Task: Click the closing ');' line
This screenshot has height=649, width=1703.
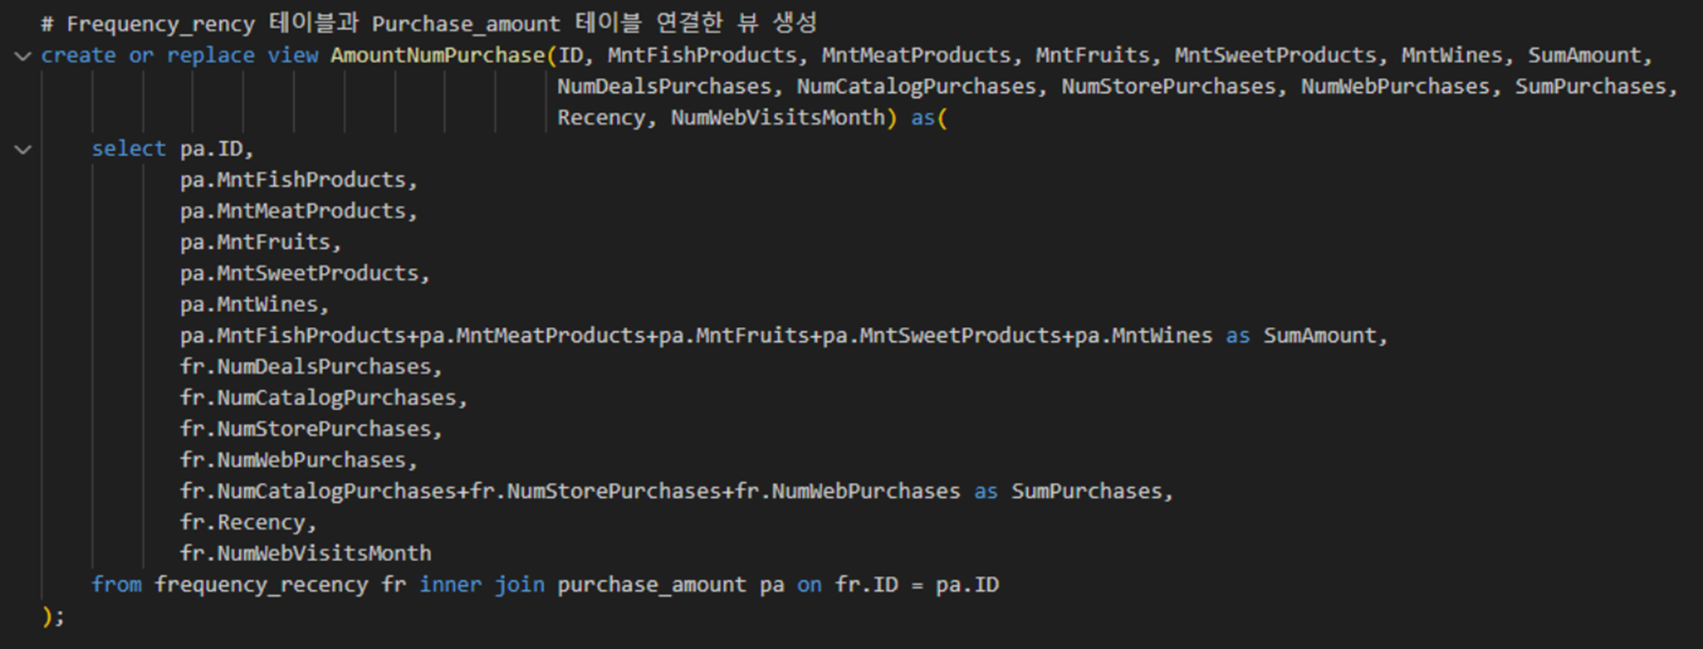Action: [53, 616]
